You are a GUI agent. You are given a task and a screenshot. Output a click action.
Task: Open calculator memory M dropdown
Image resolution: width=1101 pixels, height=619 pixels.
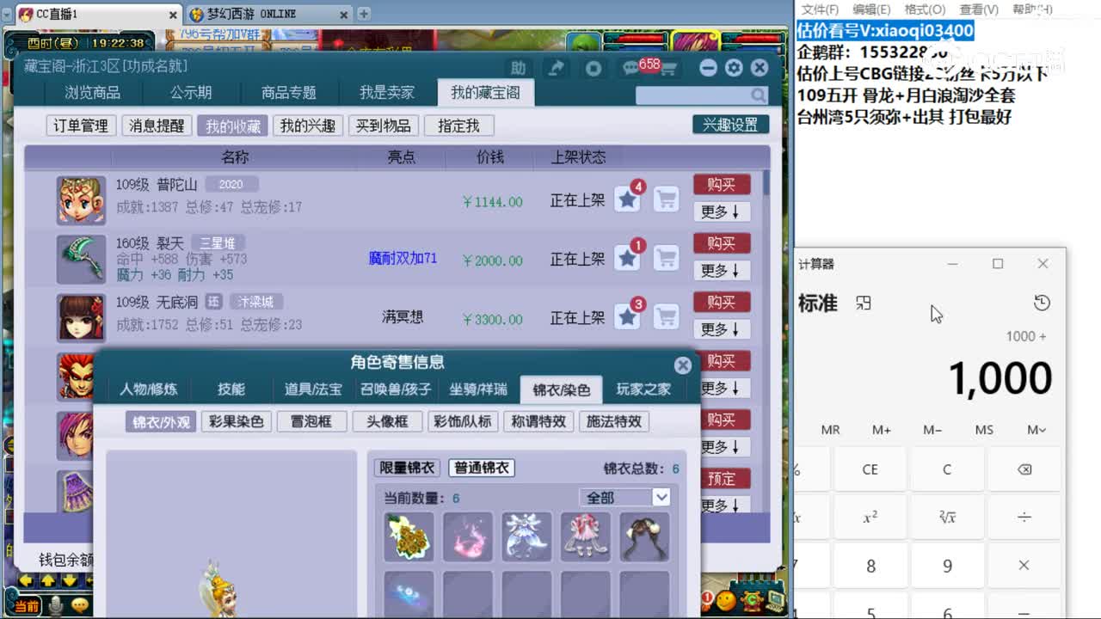(1036, 430)
